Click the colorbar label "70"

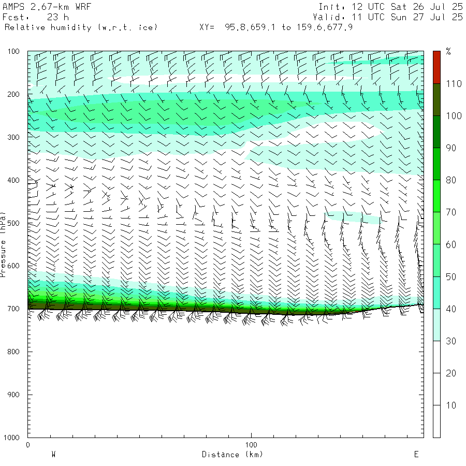click(x=451, y=212)
